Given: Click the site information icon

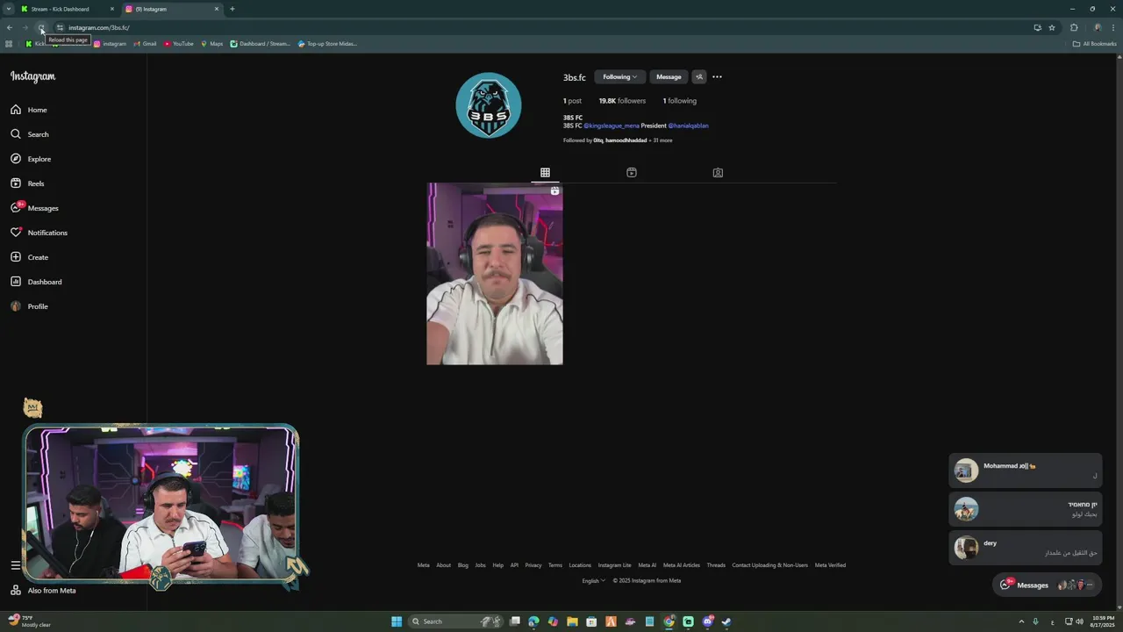Looking at the screenshot, I should [60, 27].
